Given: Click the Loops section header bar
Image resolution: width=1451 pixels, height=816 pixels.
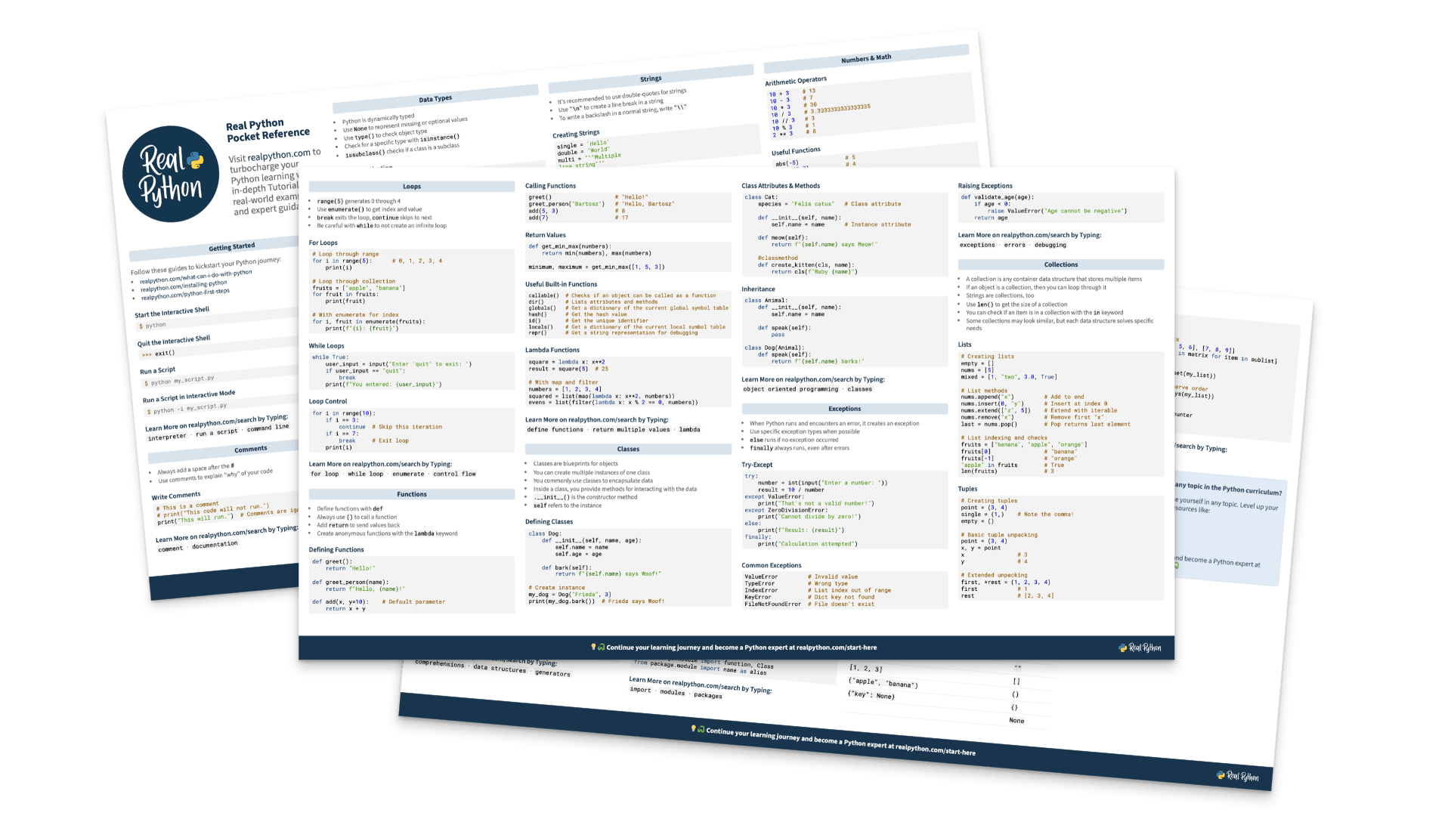Looking at the screenshot, I should [x=412, y=187].
